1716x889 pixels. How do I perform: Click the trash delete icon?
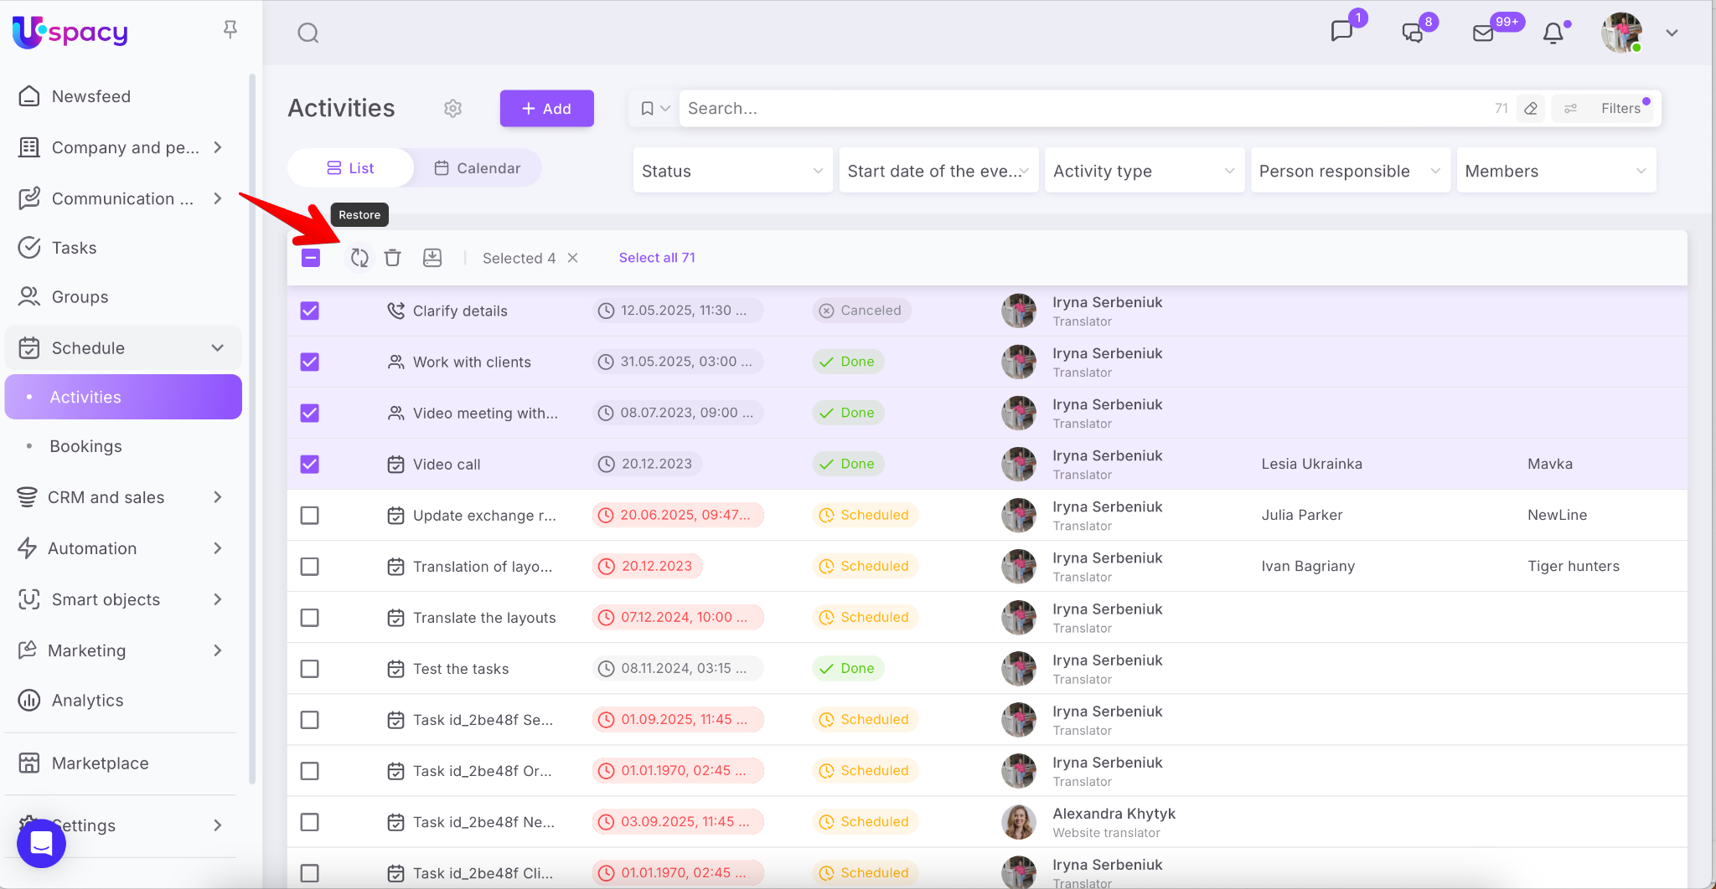(392, 258)
